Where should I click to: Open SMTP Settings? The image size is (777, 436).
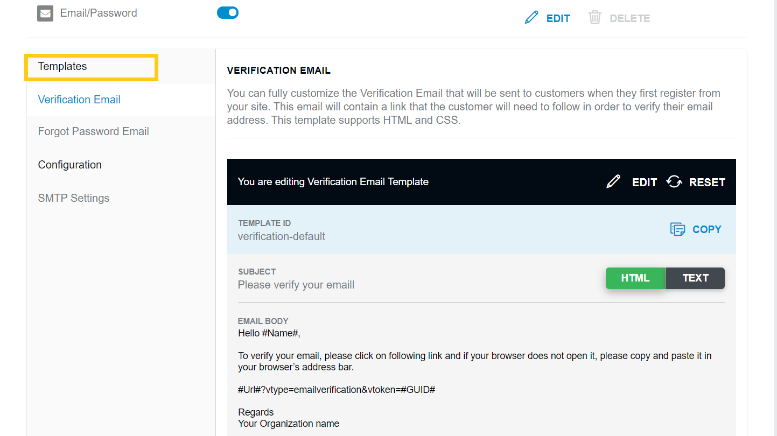(x=73, y=198)
